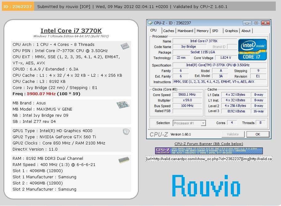Click the OK button in CPU-Z
Screen dimensions: 281x206
pyautogui.click(x=258, y=134)
